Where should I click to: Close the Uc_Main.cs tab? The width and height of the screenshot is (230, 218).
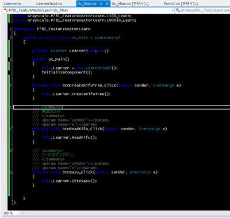[x=107, y=4]
